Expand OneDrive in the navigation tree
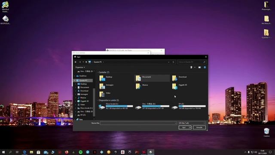Screen dimensions: 275x155 pyautogui.click(x=74, y=76)
